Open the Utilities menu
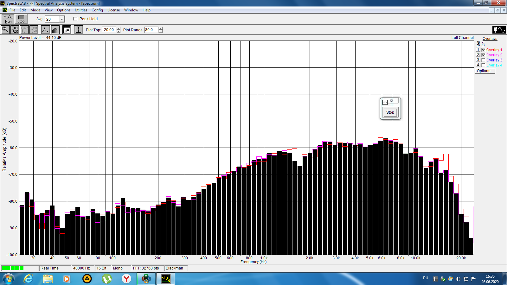Screen dimensions: 507x285 [x=81, y=10]
